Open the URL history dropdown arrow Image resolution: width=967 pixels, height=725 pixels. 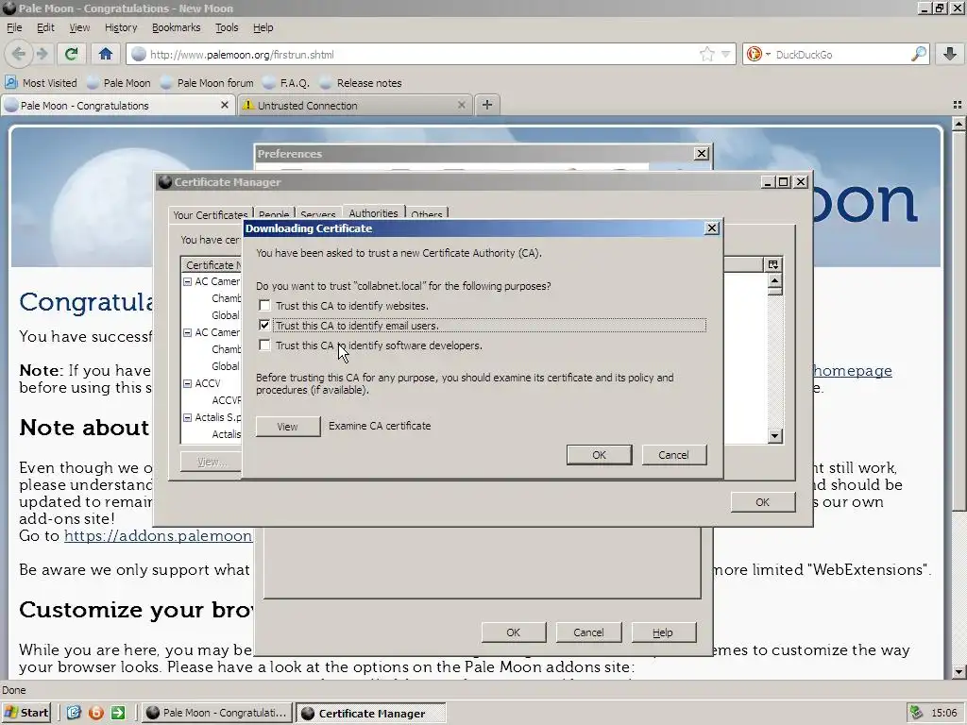[726, 54]
